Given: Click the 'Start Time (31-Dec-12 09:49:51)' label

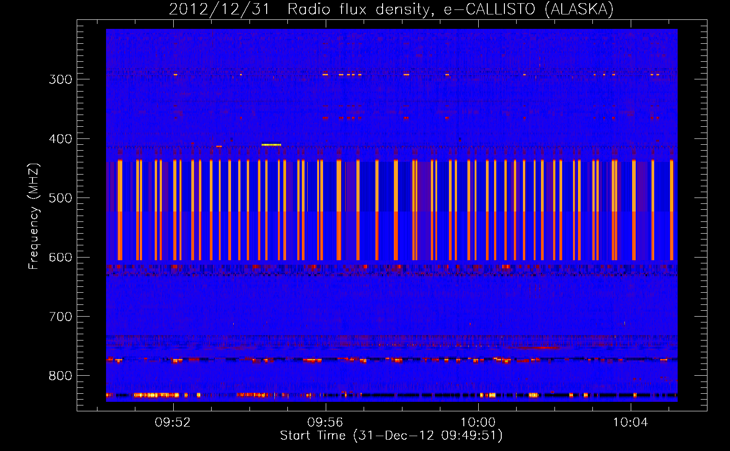Looking at the screenshot, I should pyautogui.click(x=391, y=436).
